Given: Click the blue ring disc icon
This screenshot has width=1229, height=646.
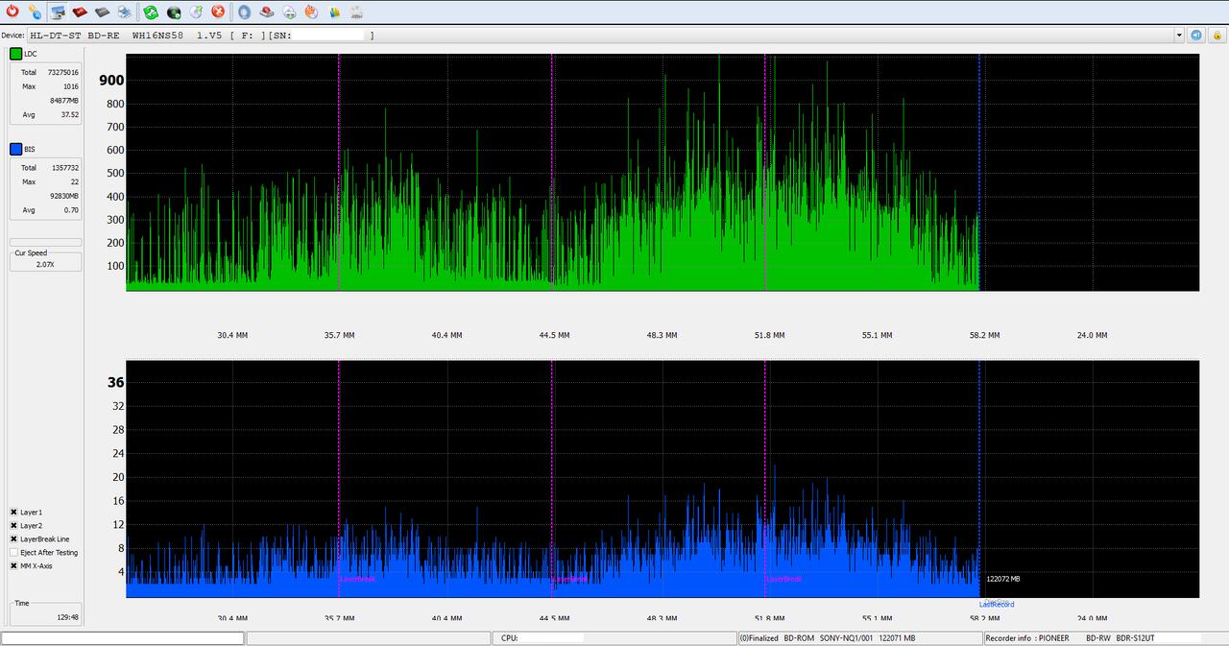Looking at the screenshot, I should tap(245, 12).
